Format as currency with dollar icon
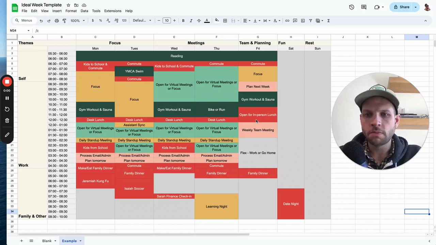This screenshot has width=436, height=245. 93,21
